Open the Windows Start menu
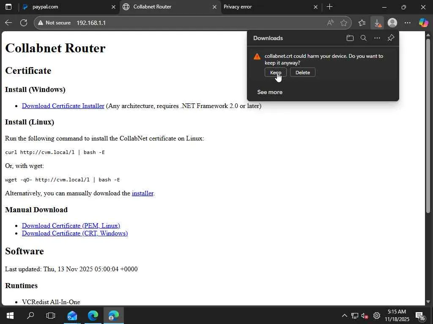433x324 pixels. coord(10,316)
